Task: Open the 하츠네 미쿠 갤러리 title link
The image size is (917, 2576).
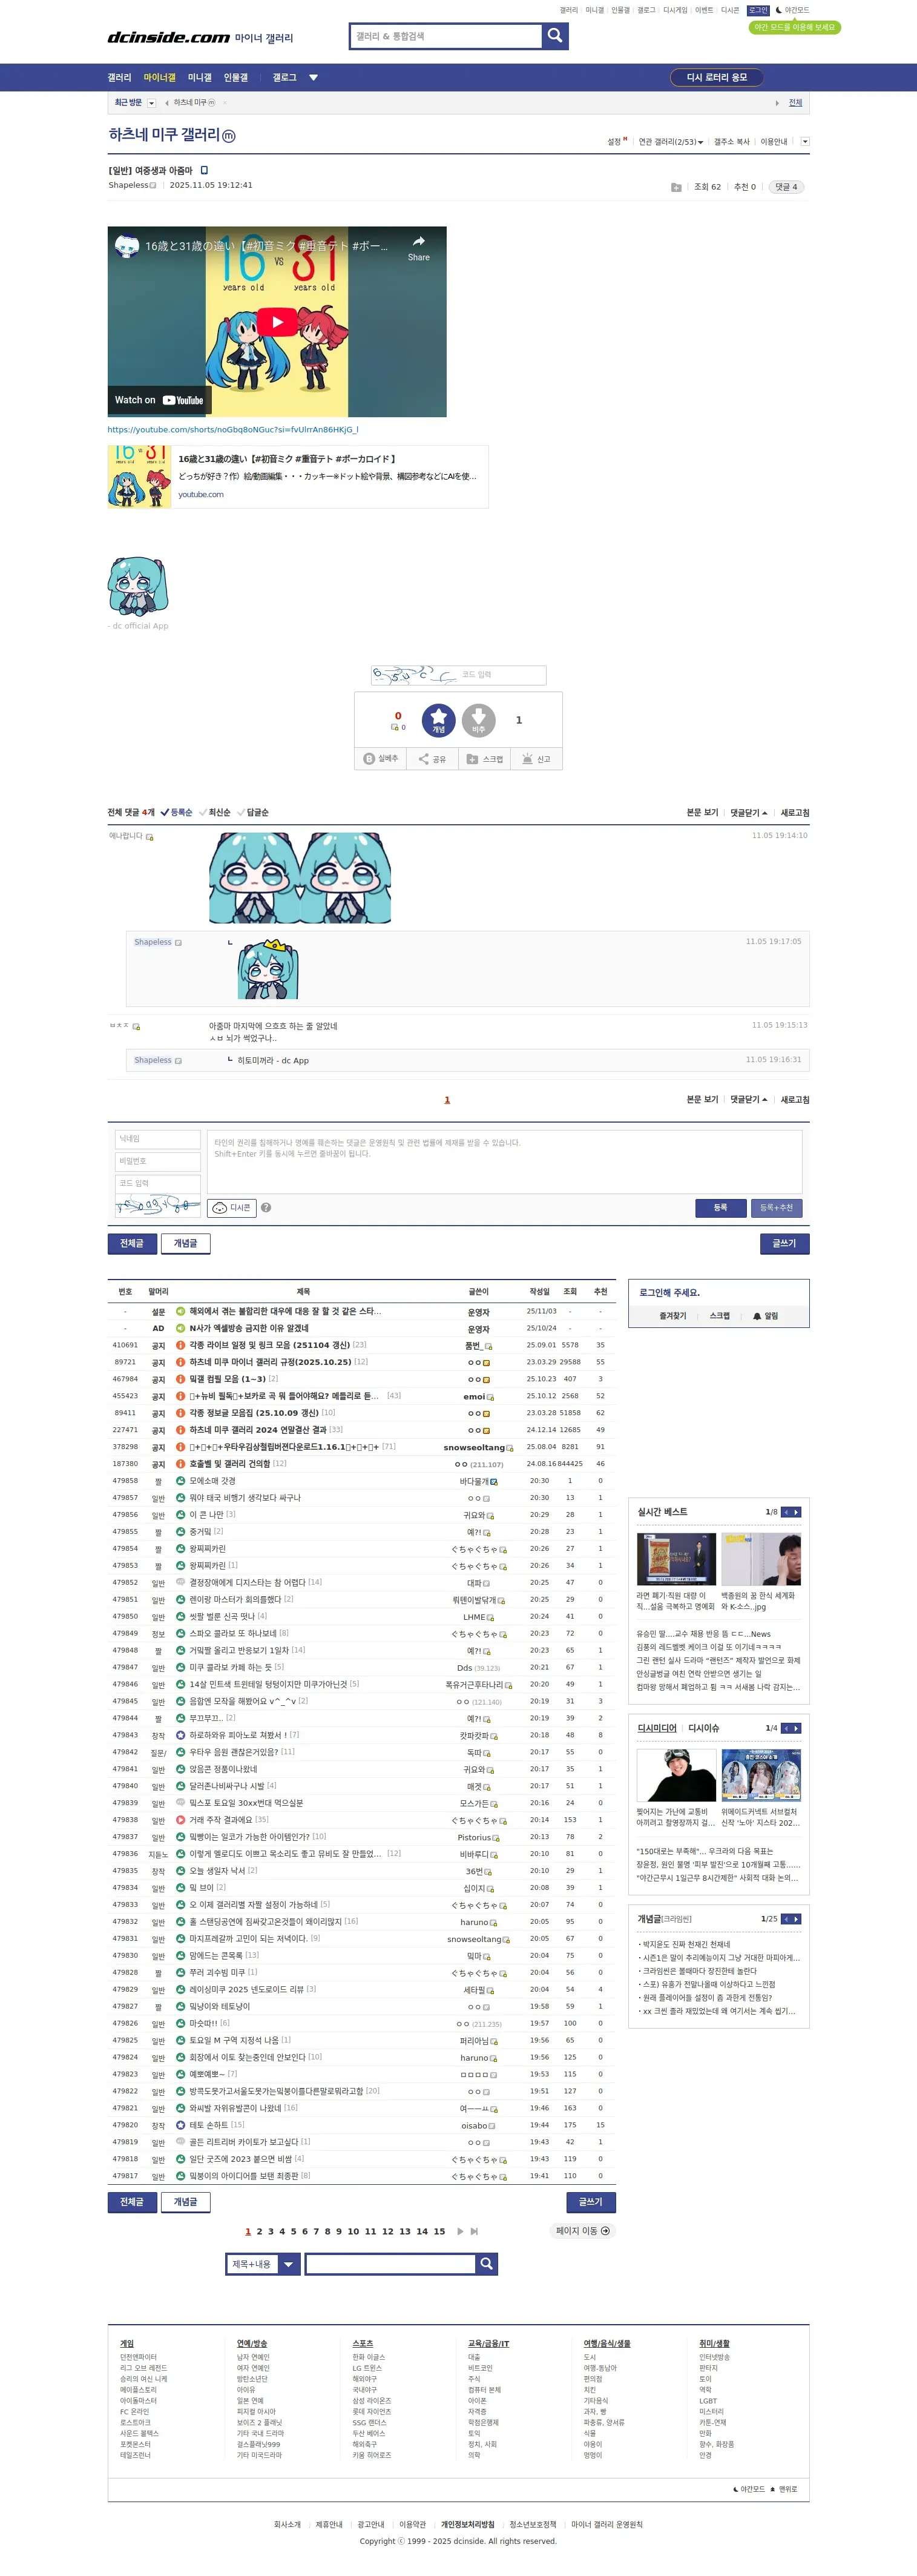Action: pyautogui.click(x=165, y=134)
